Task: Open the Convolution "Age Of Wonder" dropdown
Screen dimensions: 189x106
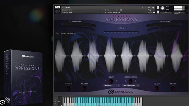Action: tap(131, 85)
